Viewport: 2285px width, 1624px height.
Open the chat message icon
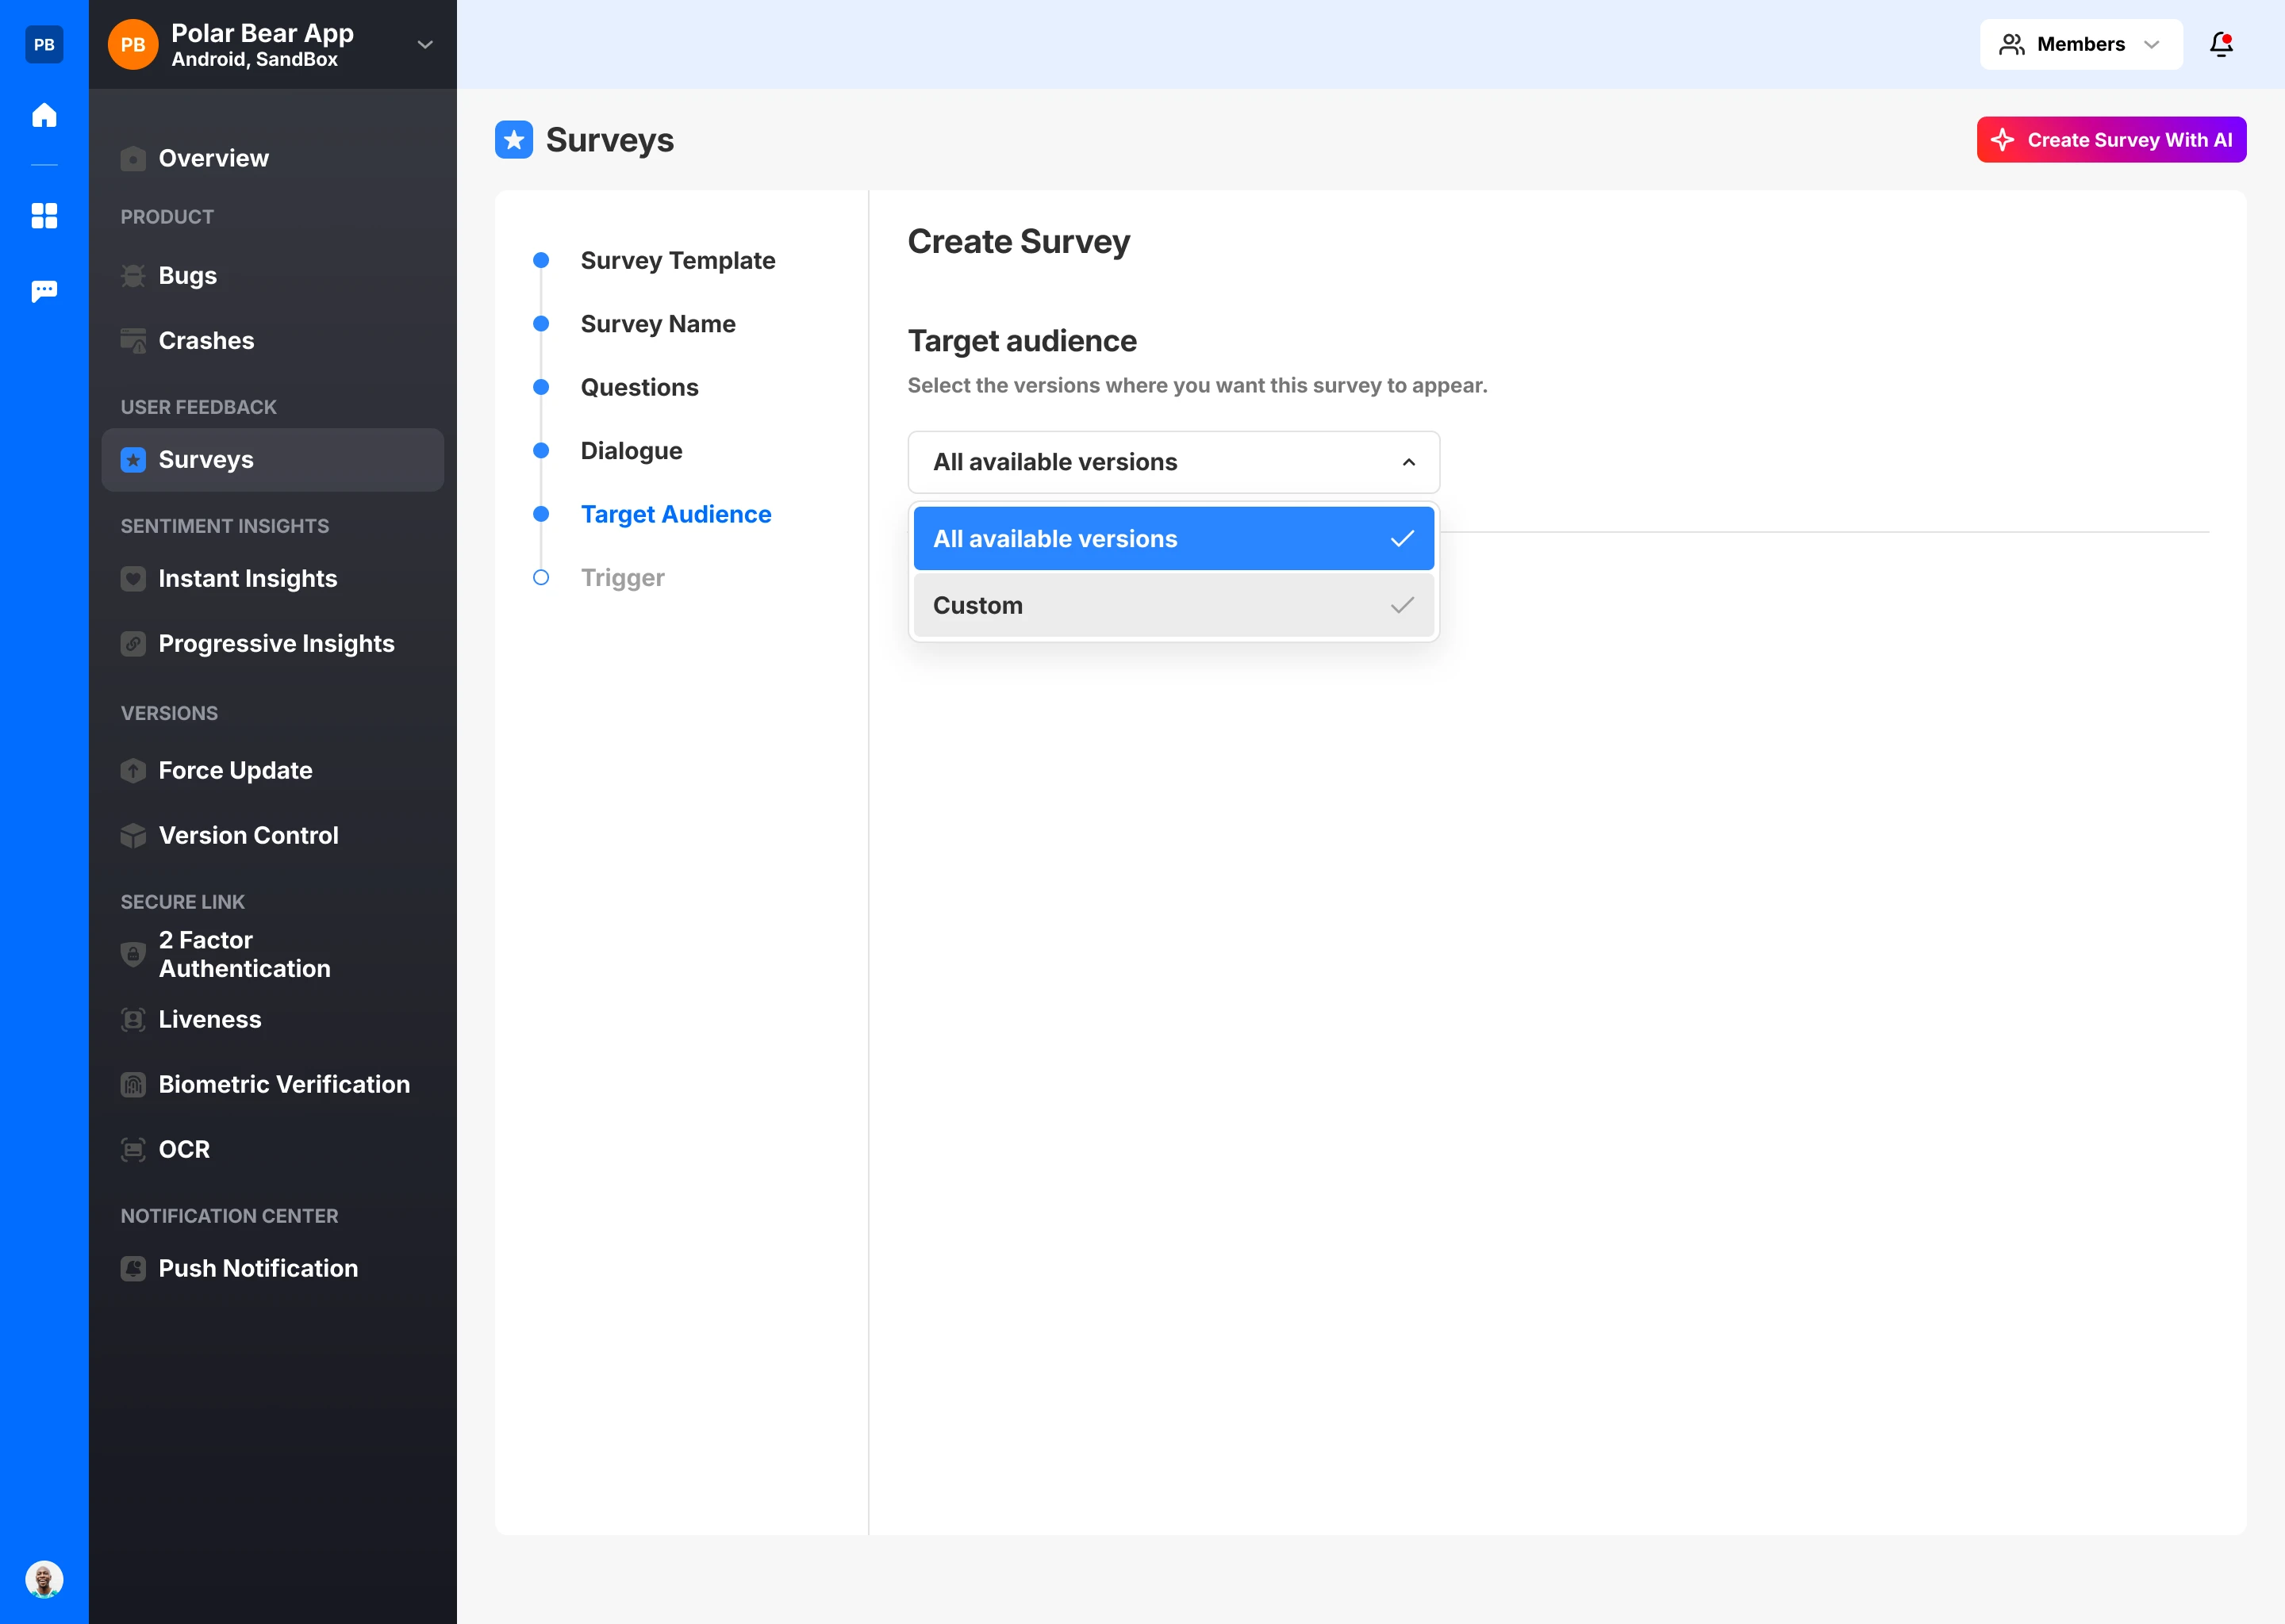(44, 291)
